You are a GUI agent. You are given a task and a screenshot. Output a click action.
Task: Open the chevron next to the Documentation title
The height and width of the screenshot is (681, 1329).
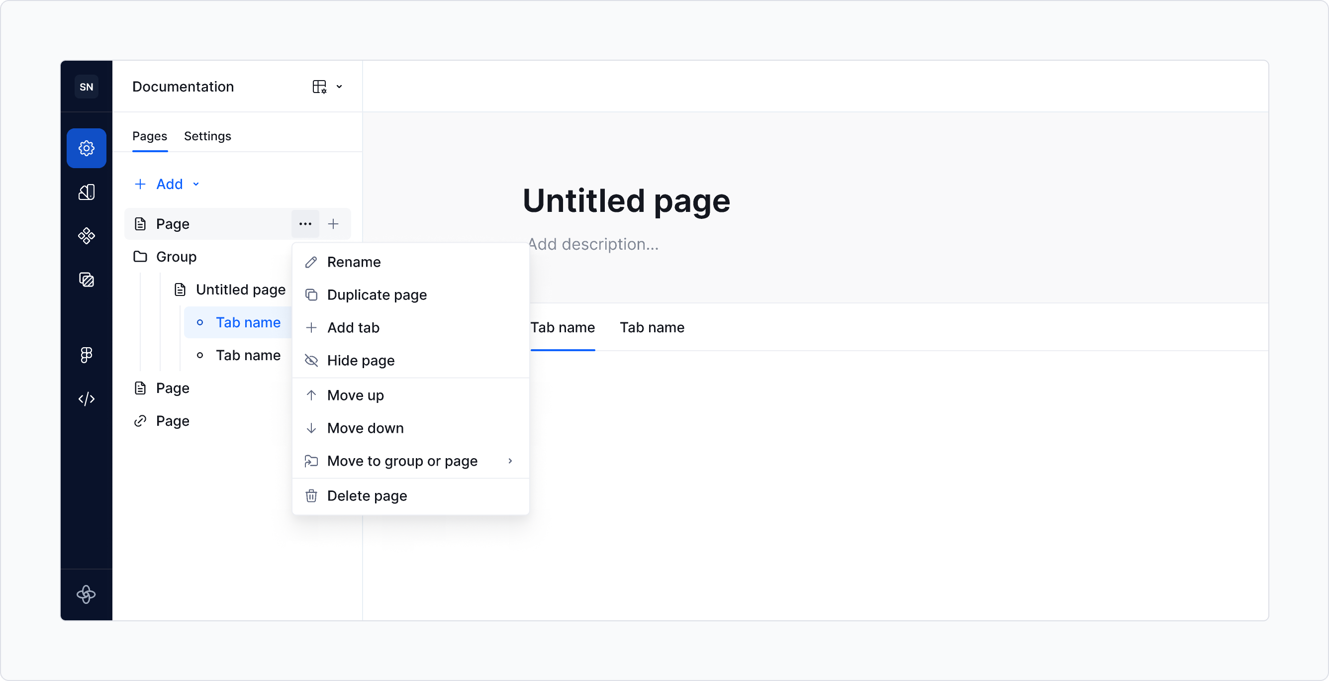[x=339, y=87]
